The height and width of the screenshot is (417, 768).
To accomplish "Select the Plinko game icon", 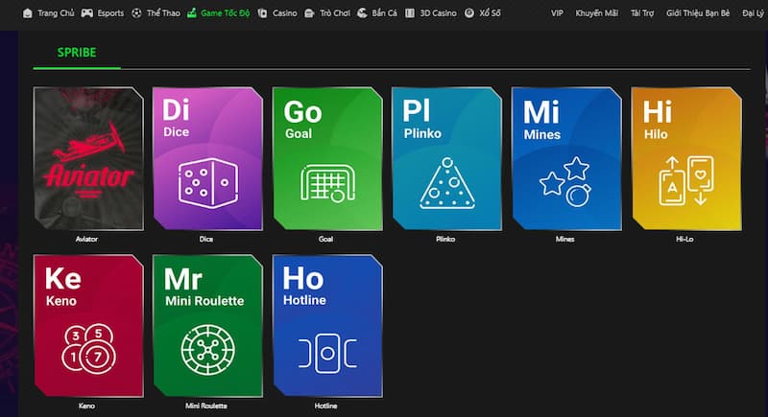I will pos(446,159).
